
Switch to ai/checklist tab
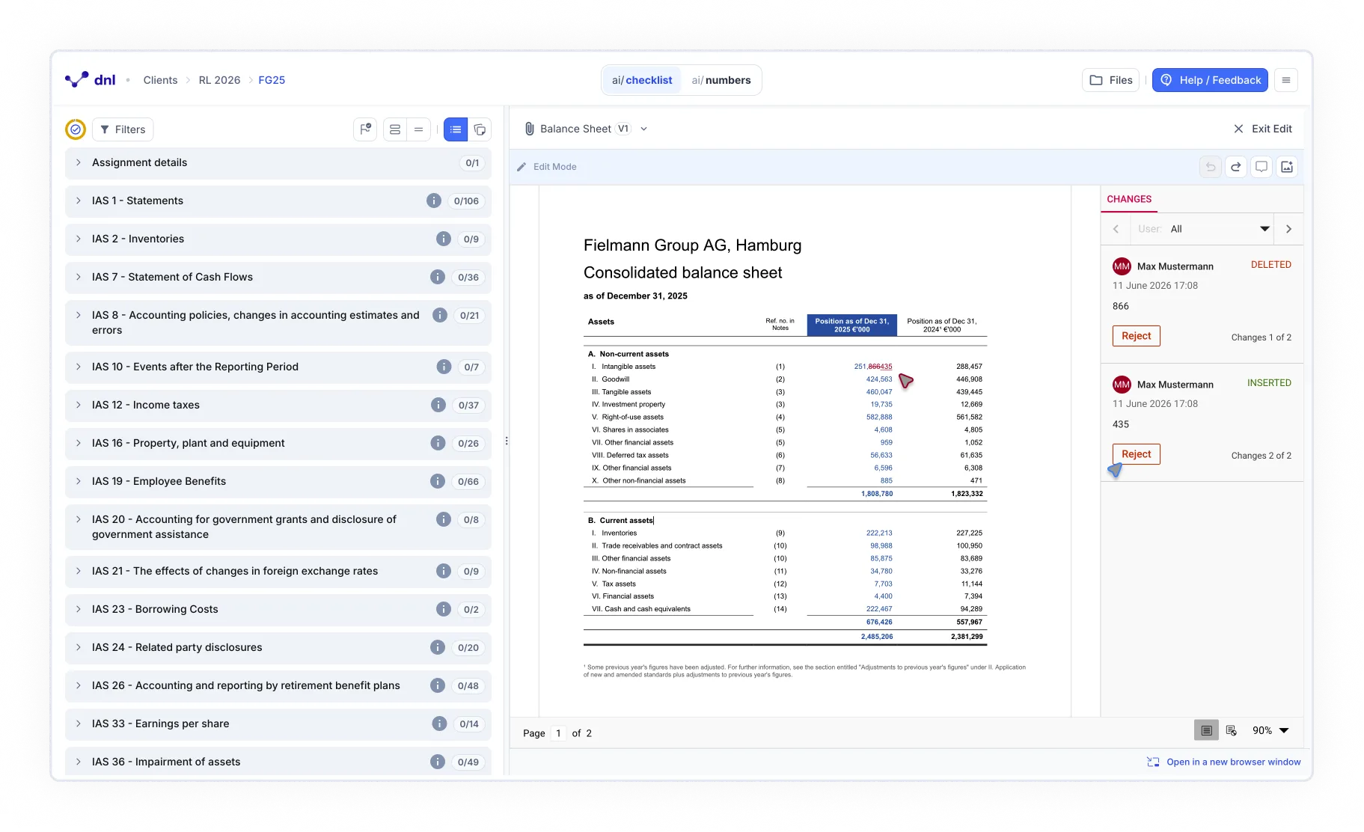point(642,80)
